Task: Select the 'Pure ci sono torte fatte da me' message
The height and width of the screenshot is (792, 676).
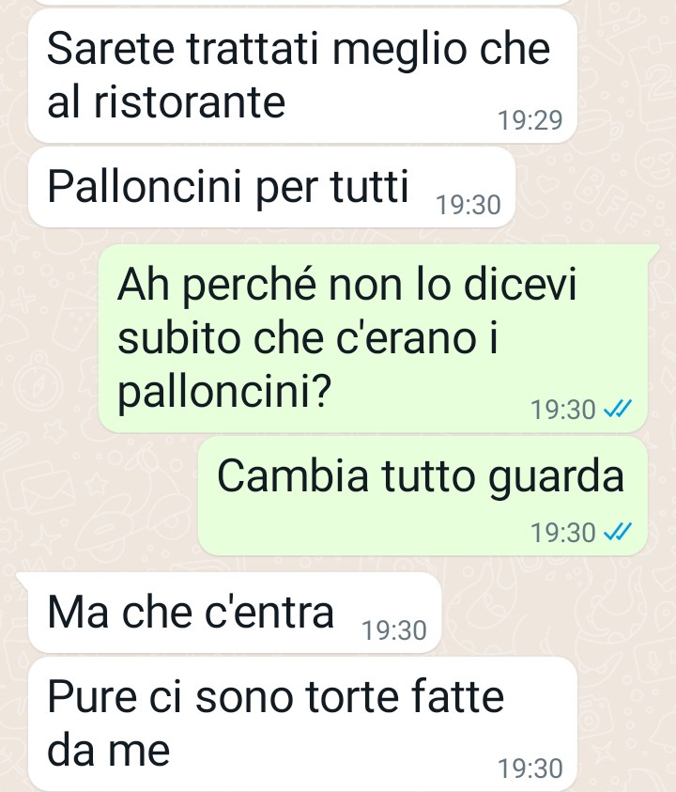Action: coord(302,723)
